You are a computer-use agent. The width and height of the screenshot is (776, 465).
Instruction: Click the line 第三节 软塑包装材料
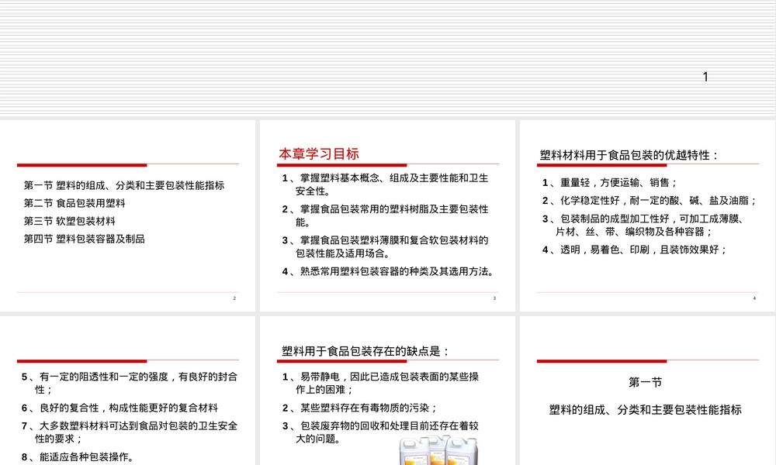(x=70, y=221)
